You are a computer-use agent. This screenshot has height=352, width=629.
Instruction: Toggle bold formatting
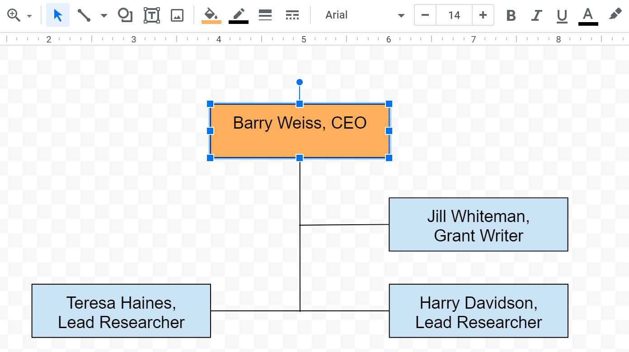(x=511, y=14)
